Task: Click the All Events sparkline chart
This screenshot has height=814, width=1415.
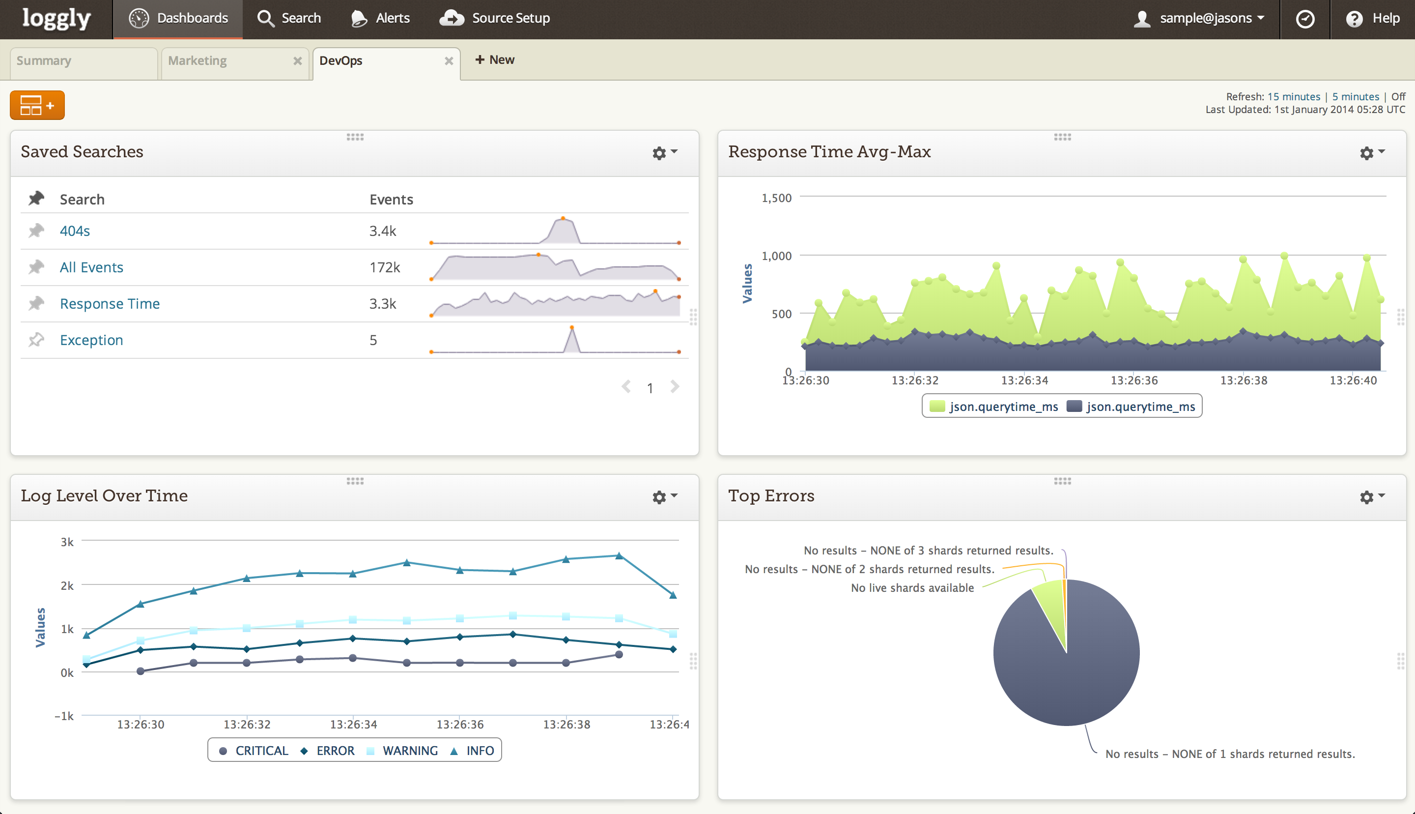Action: point(555,267)
